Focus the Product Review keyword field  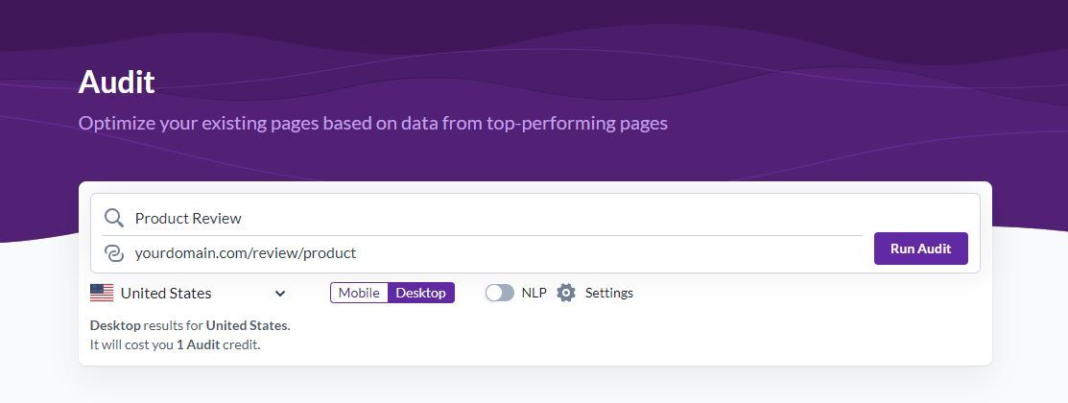click(497, 218)
